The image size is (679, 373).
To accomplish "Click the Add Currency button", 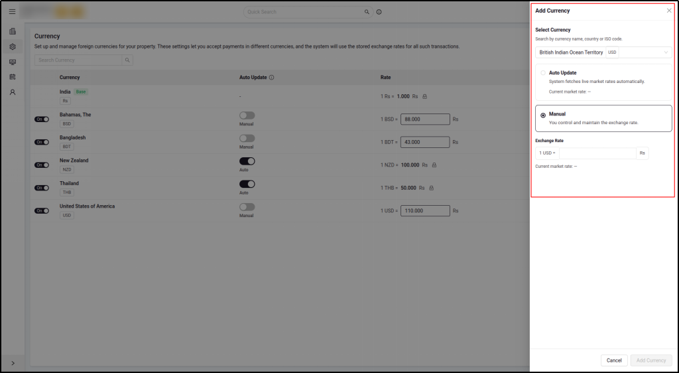I will (651, 360).
